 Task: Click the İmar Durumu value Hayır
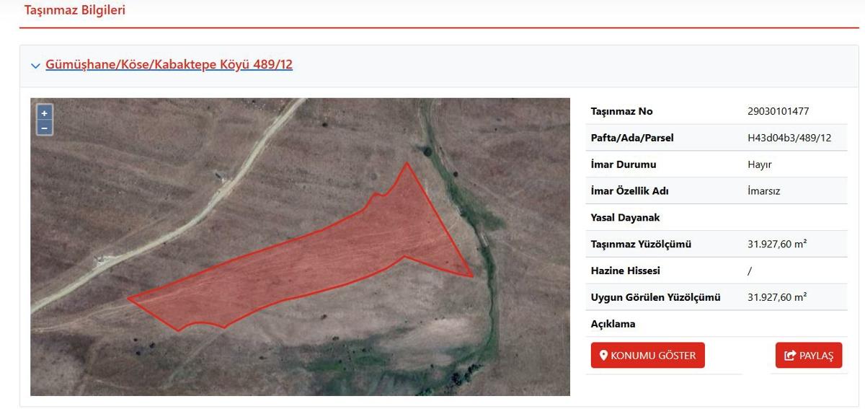[x=760, y=164]
